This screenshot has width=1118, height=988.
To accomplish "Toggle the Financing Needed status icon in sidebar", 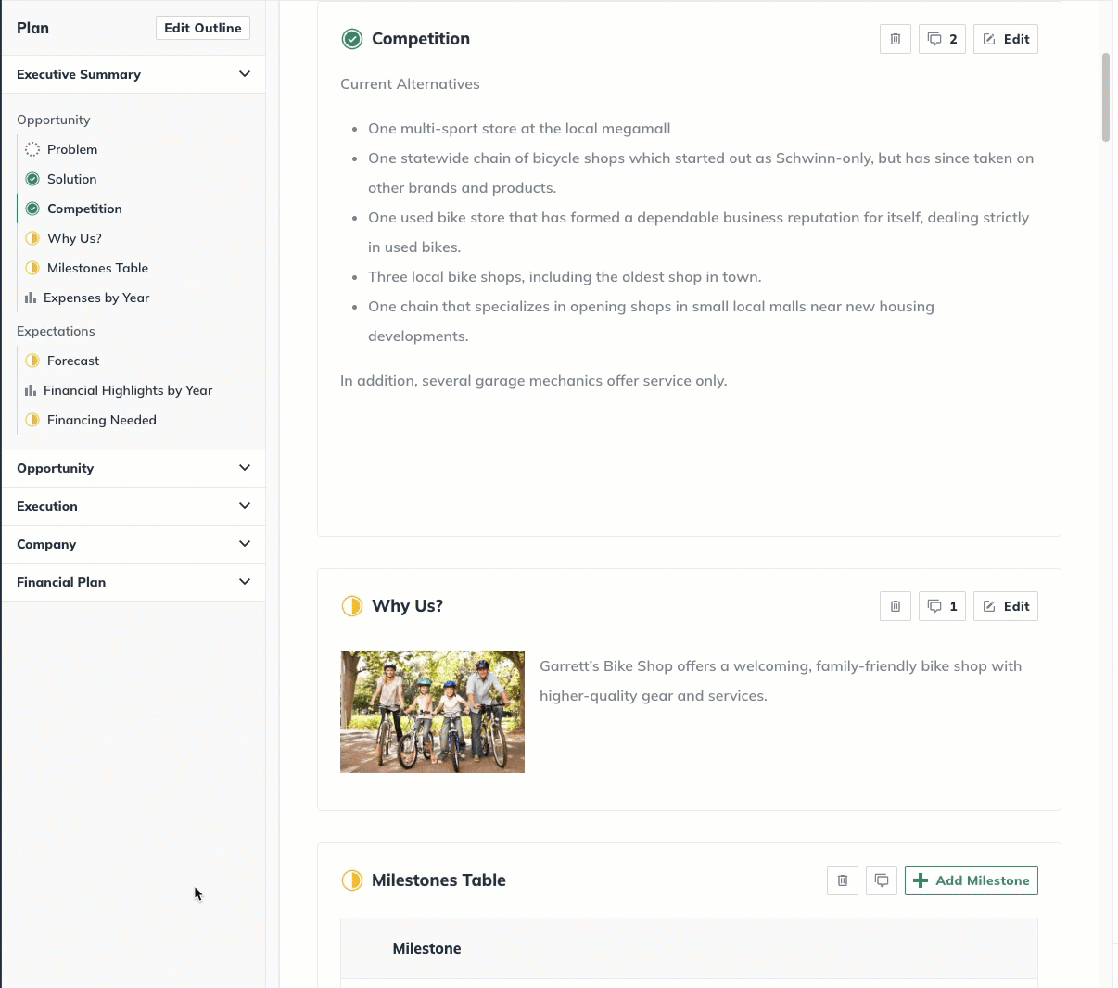I will (32, 420).
